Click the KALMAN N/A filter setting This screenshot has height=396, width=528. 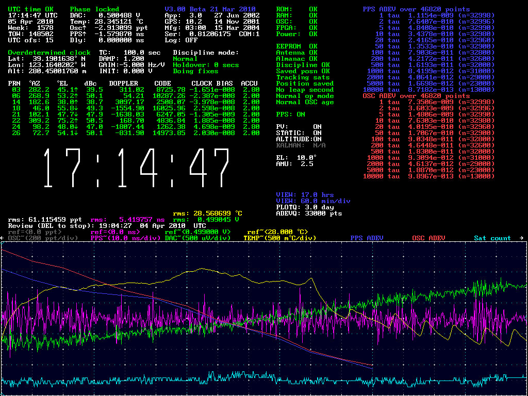(x=301, y=145)
